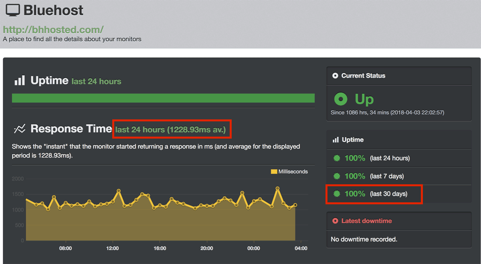The width and height of the screenshot is (481, 264).
Task: Click the 2000 y-axis label
Action: (x=18, y=179)
